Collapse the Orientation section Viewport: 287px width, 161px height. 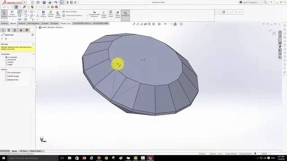[x=34, y=54]
